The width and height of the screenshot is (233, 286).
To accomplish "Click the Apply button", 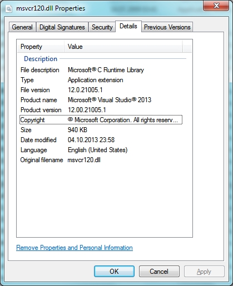I will [204, 272].
